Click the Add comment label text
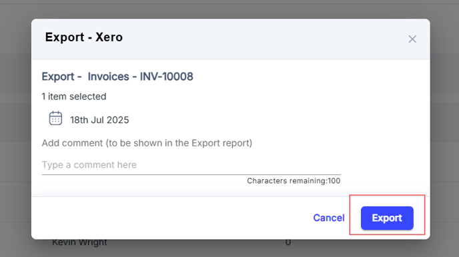459x257 pixels. click(x=147, y=143)
